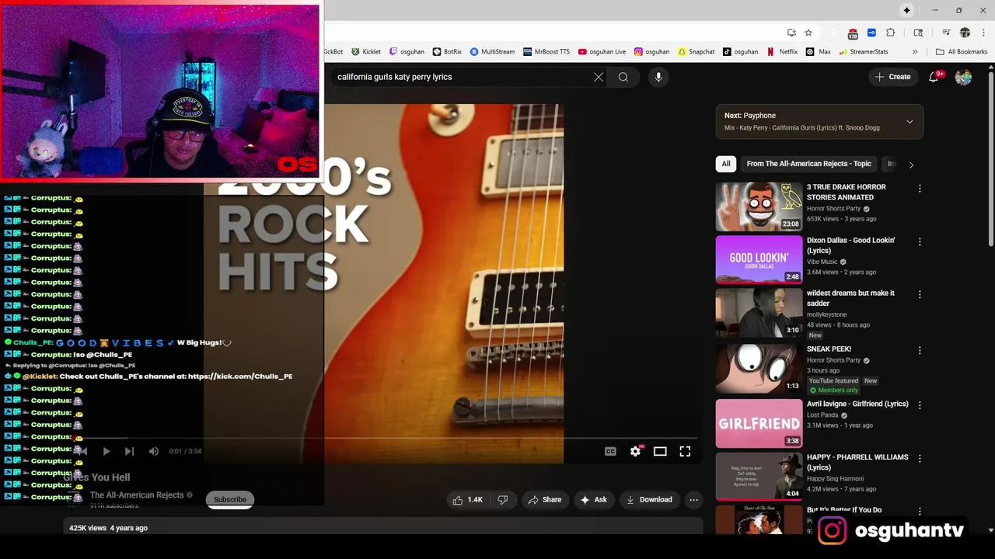Screen dimensions: 995x559
Task: Play the video with the play button
Action: coord(106,451)
